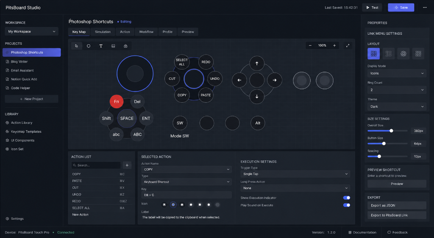
Task: Open the Feedback link
Action: tap(398, 233)
